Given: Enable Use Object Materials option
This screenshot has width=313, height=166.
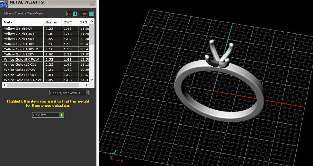Looking at the screenshot, I should point(70,93).
